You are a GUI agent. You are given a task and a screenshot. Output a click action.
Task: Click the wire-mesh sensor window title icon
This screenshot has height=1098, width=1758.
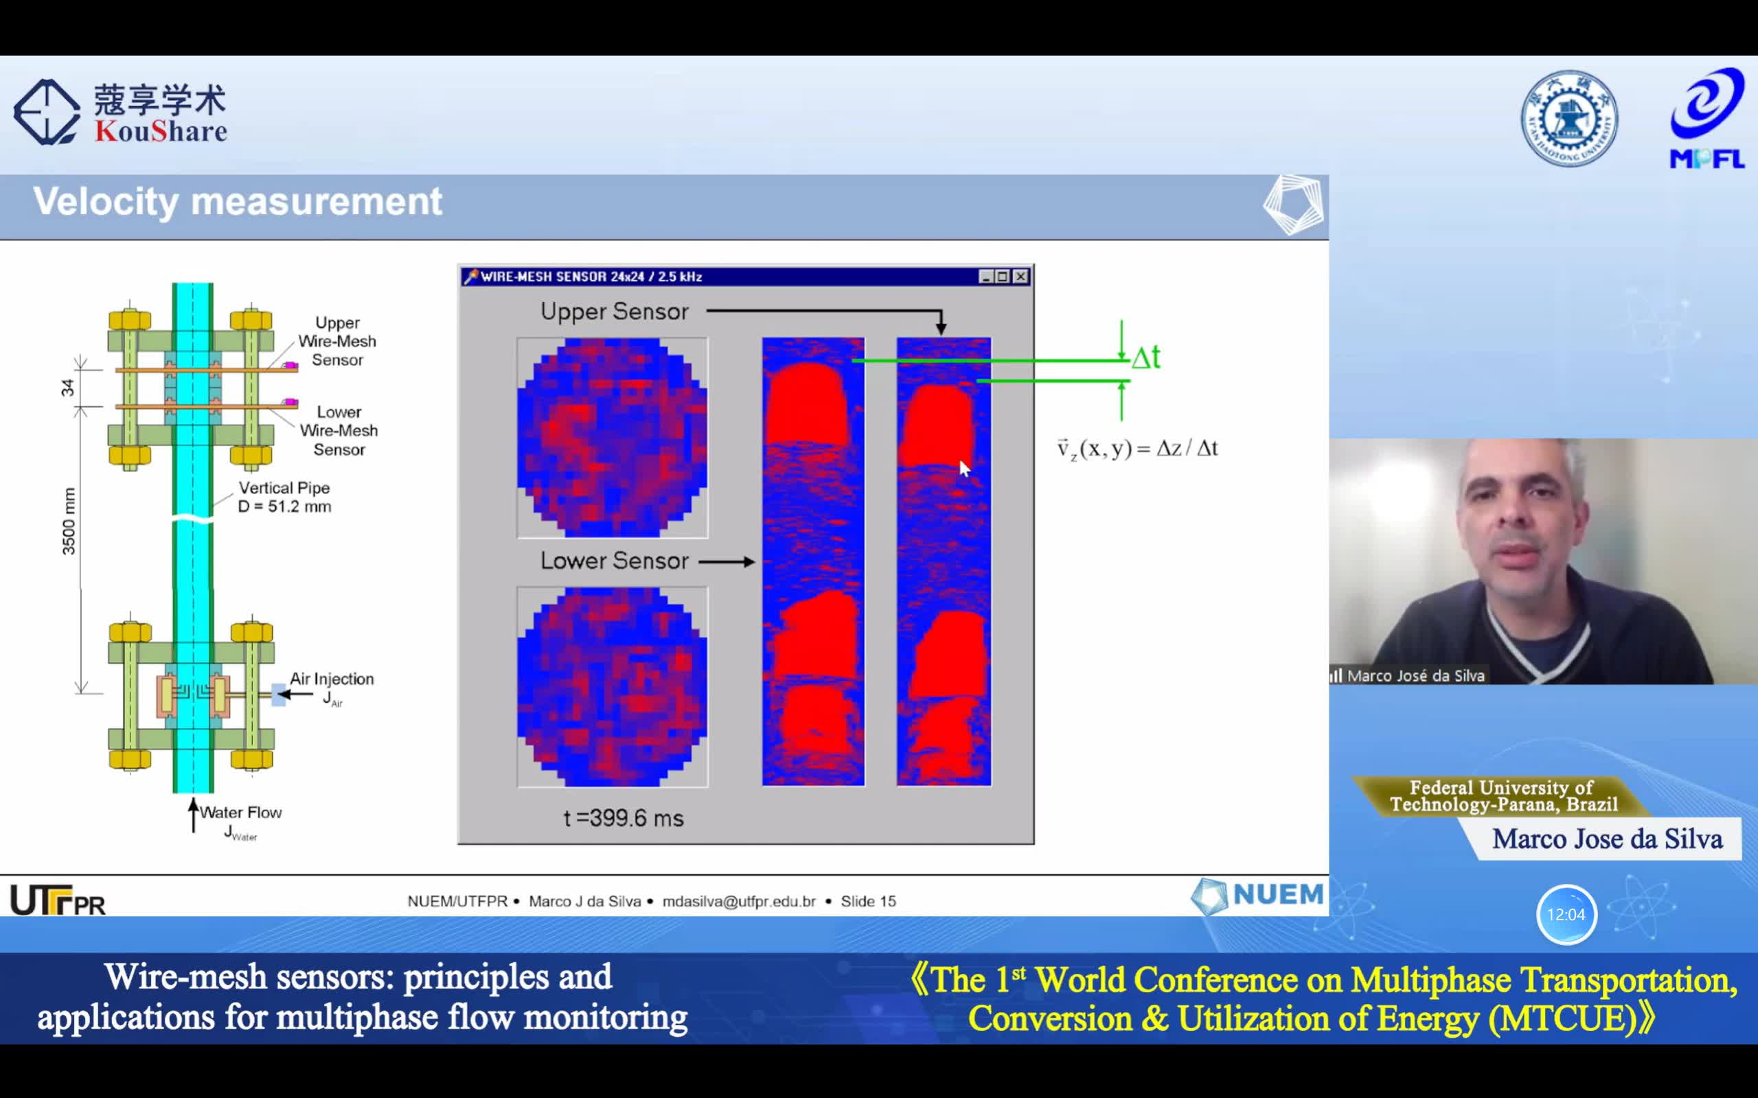(x=470, y=277)
